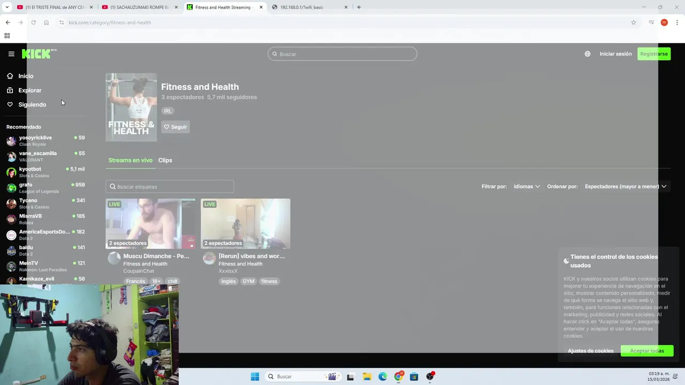The image size is (685, 385).
Task: Open the [Rerun] vibes and workout thumbnail
Action: point(246,224)
